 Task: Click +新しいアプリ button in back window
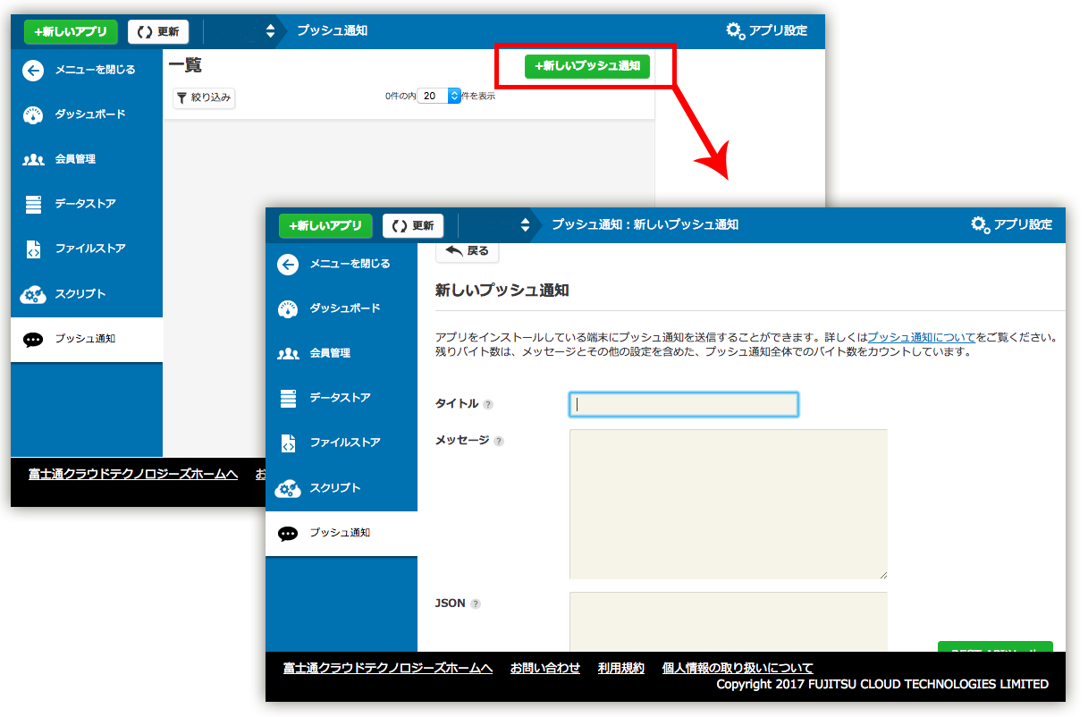(71, 31)
